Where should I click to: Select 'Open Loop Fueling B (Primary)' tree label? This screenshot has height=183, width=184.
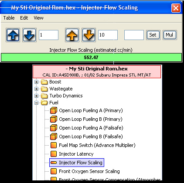[x=91, y=119]
